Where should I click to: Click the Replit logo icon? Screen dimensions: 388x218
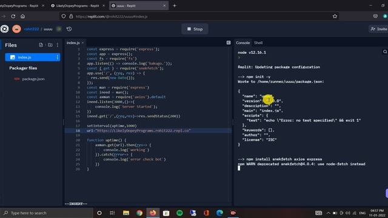[4, 29]
